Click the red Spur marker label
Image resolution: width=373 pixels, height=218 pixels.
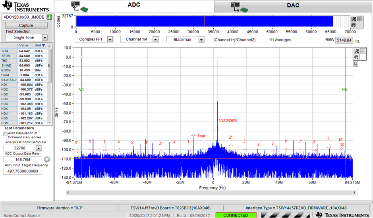click(x=201, y=136)
